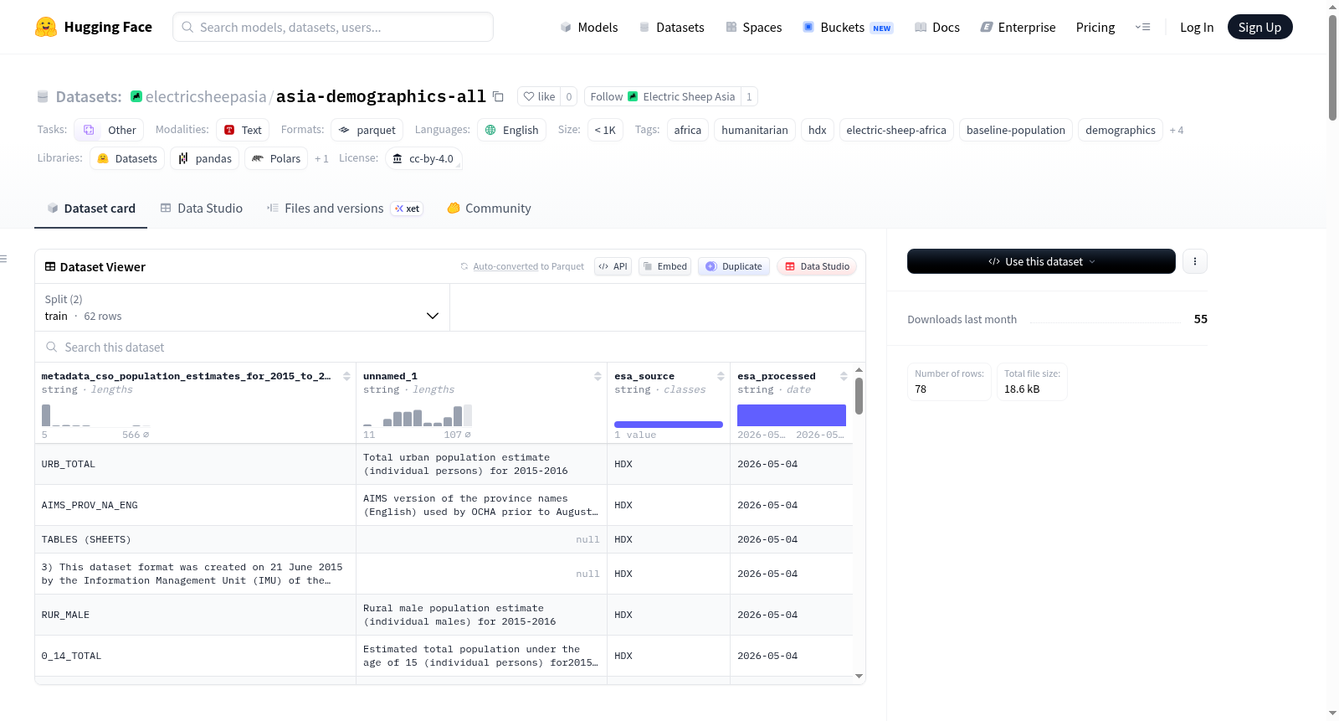This screenshot has height=721, width=1339.
Task: Click the metadata column length histogram
Action: (x=95, y=415)
